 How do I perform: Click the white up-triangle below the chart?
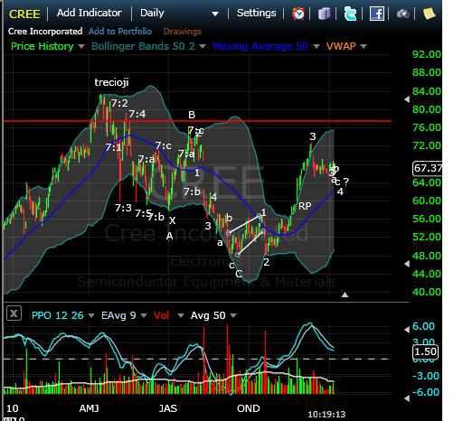(345, 295)
